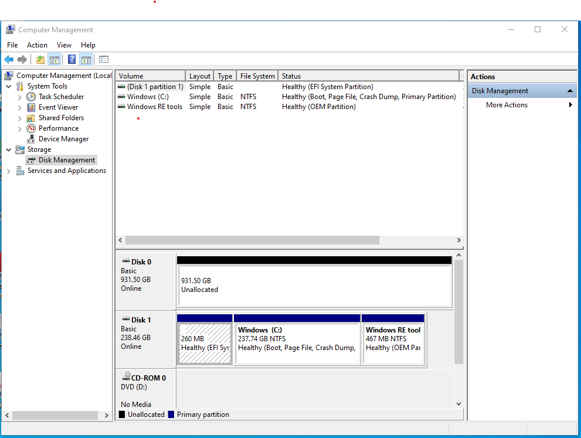Open Help using the toolbar question mark icon
The height and width of the screenshot is (438, 581).
[71, 59]
